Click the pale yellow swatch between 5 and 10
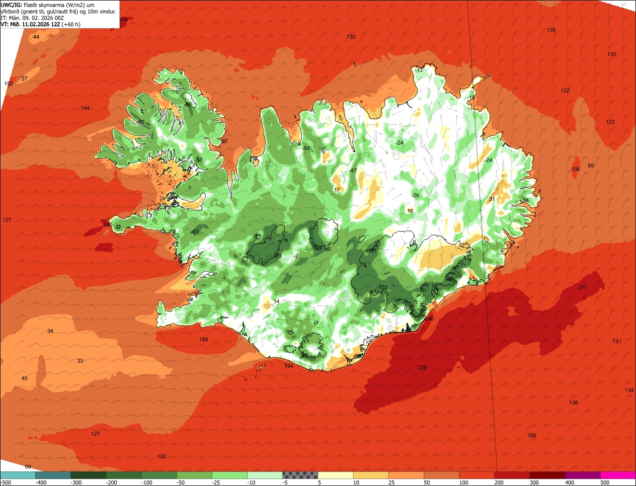636x486 pixels. (335, 475)
